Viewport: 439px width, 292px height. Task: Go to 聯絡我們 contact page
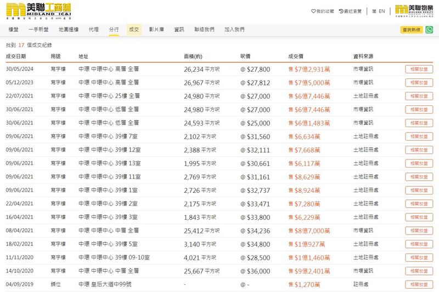[x=204, y=30]
